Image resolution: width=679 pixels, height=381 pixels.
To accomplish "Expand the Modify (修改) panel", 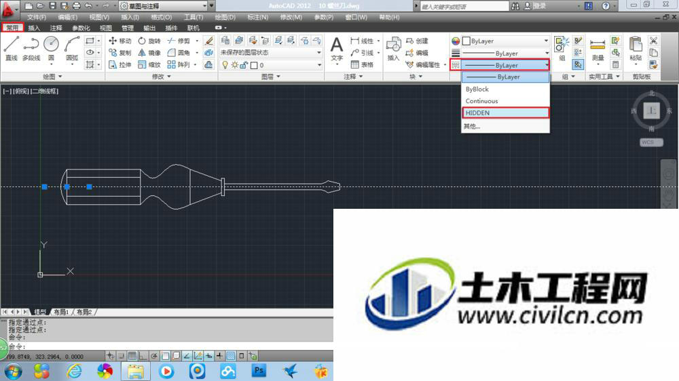I will [x=162, y=77].
